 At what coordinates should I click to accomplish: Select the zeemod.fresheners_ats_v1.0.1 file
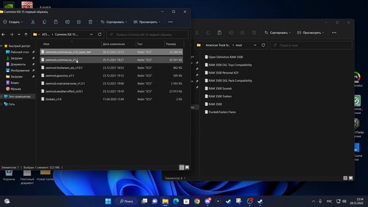112,68
